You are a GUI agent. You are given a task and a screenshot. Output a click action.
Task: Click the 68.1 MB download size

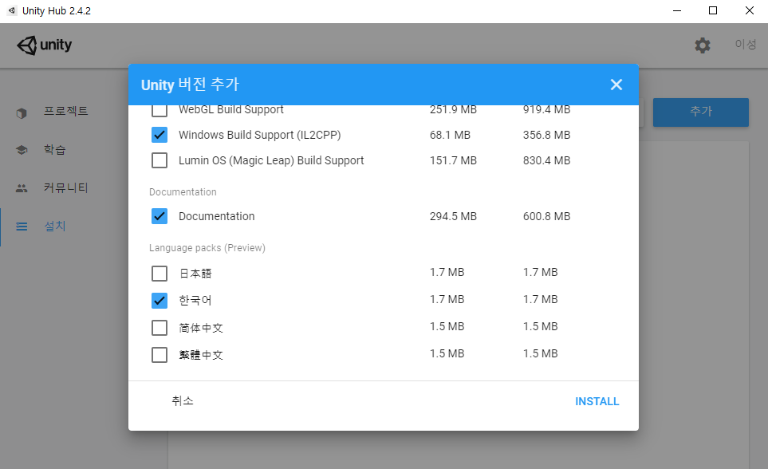[450, 135]
